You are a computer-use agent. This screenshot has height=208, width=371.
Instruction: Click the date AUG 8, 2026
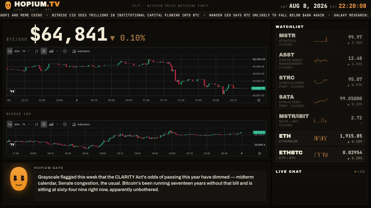pos(308,6)
